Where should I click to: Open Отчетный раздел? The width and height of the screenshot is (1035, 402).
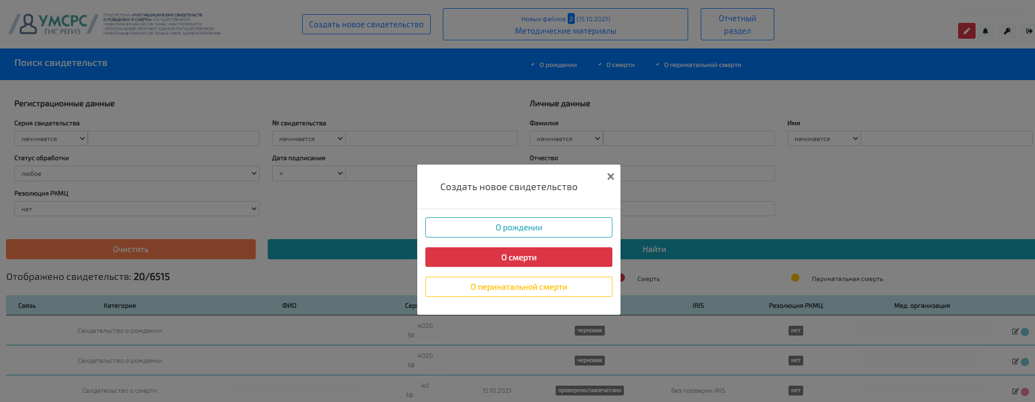point(737,25)
